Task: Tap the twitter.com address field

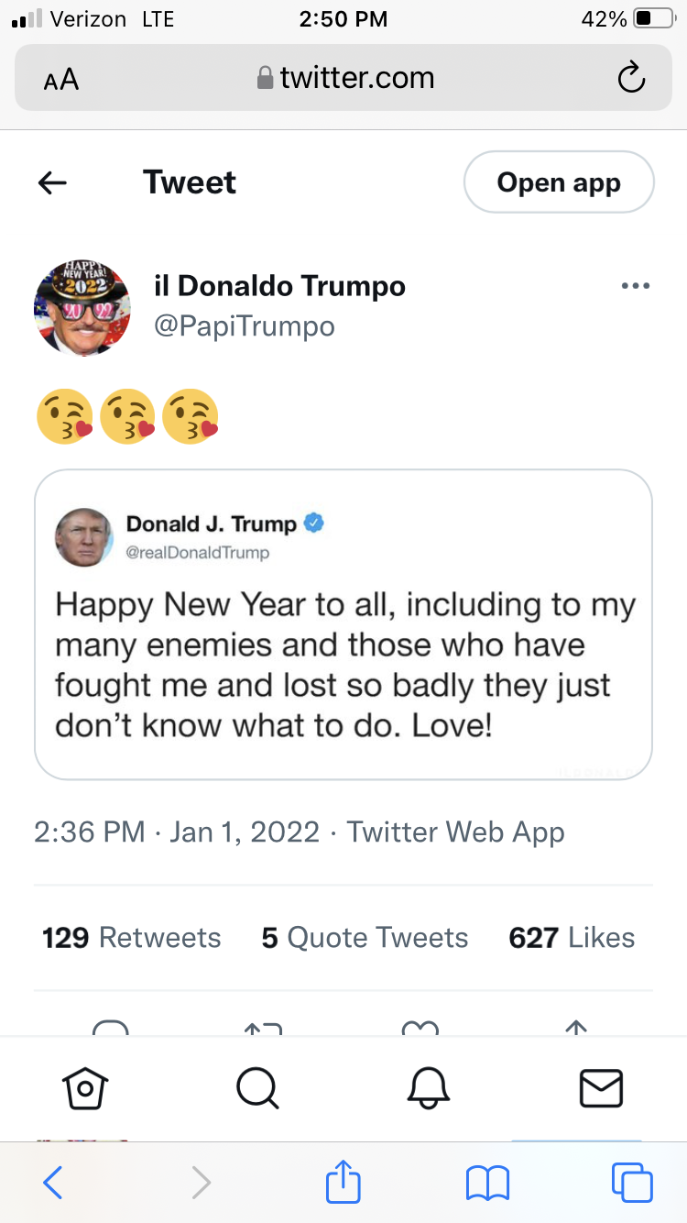Action: tap(346, 79)
